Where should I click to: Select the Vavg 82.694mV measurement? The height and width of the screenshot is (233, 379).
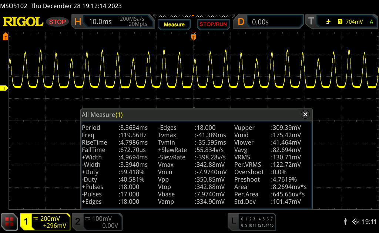click(x=268, y=150)
